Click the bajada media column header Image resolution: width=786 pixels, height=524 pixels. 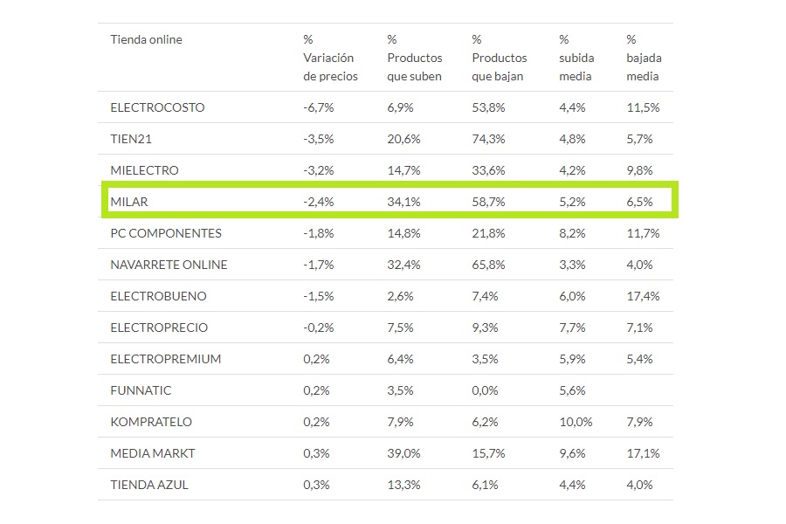(x=644, y=58)
